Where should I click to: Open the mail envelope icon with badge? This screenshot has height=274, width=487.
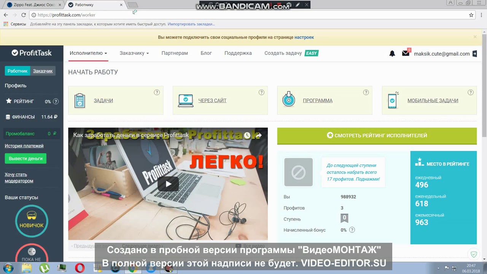(x=406, y=53)
